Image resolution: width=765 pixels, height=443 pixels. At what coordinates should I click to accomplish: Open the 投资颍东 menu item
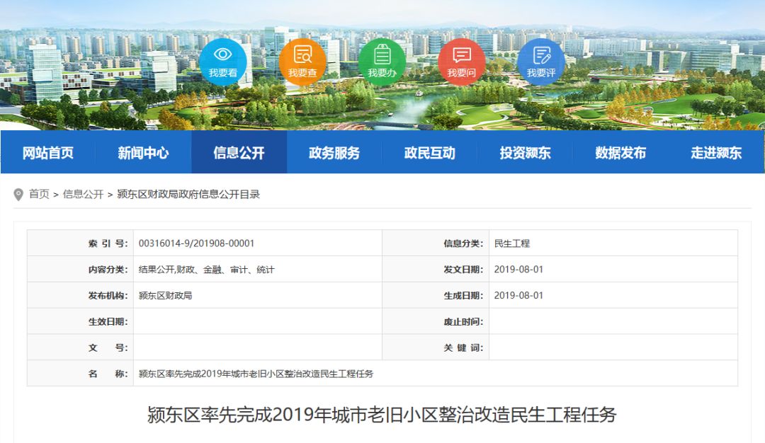(525, 152)
